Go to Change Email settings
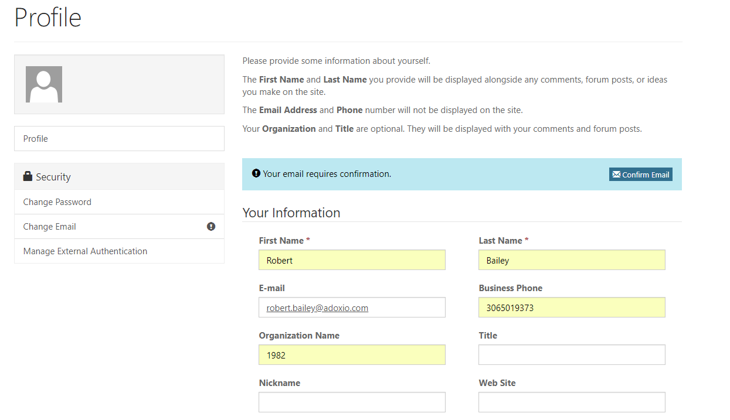This screenshot has width=730, height=420. (x=50, y=227)
